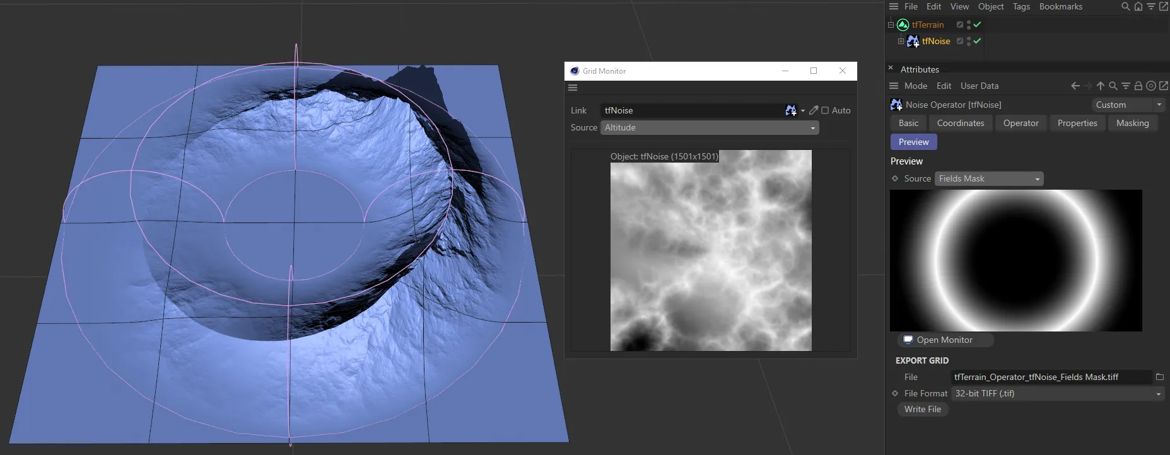Click the Write File button
The width and height of the screenshot is (1170, 455).
click(922, 409)
